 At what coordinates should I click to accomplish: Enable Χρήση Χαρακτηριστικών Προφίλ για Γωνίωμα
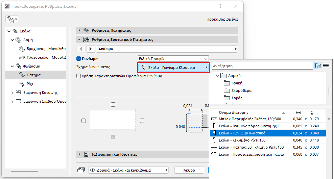pos(79,76)
